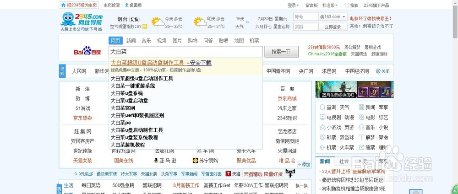Image resolution: width=458 pixels, height=194 pixels.
Task: Click the 2345旗下产品 link
Action: tap(376, 5)
